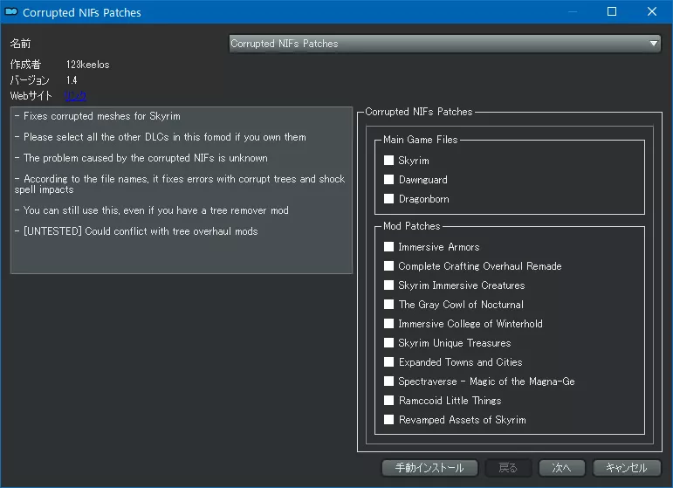
Task: Click the キャンセル cancel button
Action: point(626,467)
